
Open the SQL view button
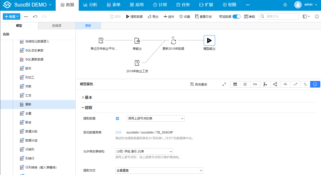click(255, 84)
